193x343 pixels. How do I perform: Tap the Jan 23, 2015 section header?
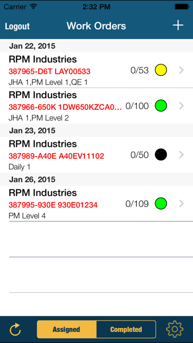(96, 131)
